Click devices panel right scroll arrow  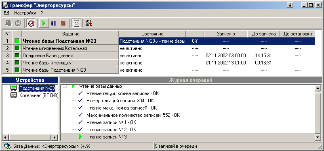coord(55,138)
